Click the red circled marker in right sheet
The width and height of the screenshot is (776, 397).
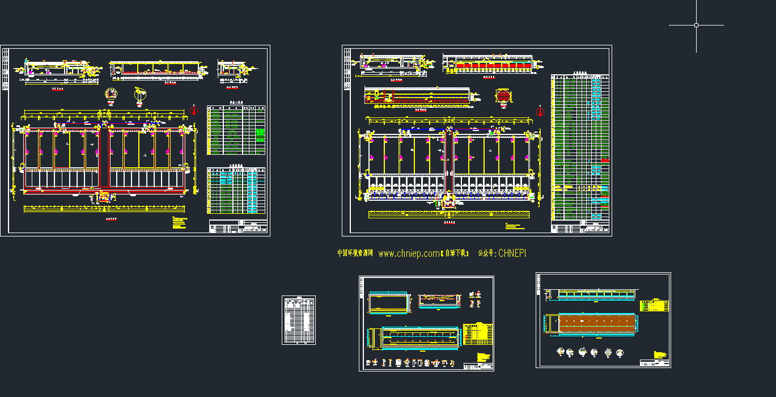click(540, 111)
